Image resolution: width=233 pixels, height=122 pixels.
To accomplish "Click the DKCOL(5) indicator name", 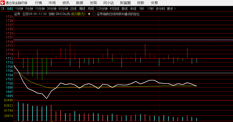I will [x=63, y=14].
